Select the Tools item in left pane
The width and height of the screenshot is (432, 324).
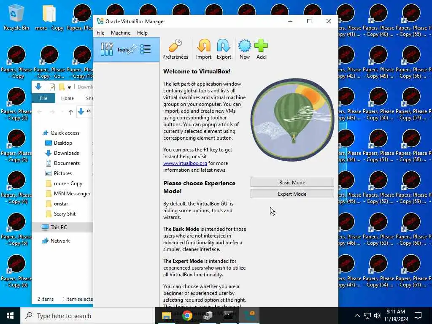point(127,50)
